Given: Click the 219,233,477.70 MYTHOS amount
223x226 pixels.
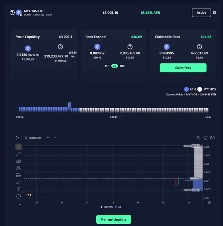Looking at the screenshot, I should click(56, 56).
